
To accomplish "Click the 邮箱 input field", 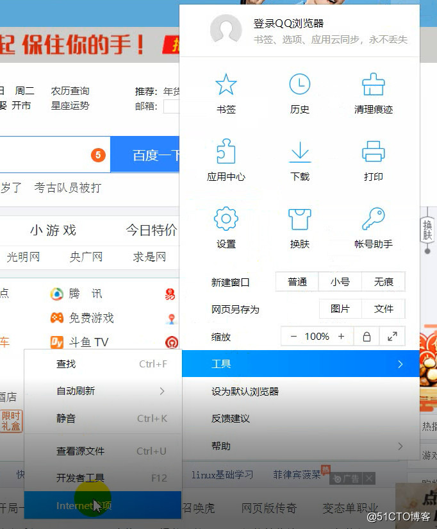I will click(x=172, y=106).
